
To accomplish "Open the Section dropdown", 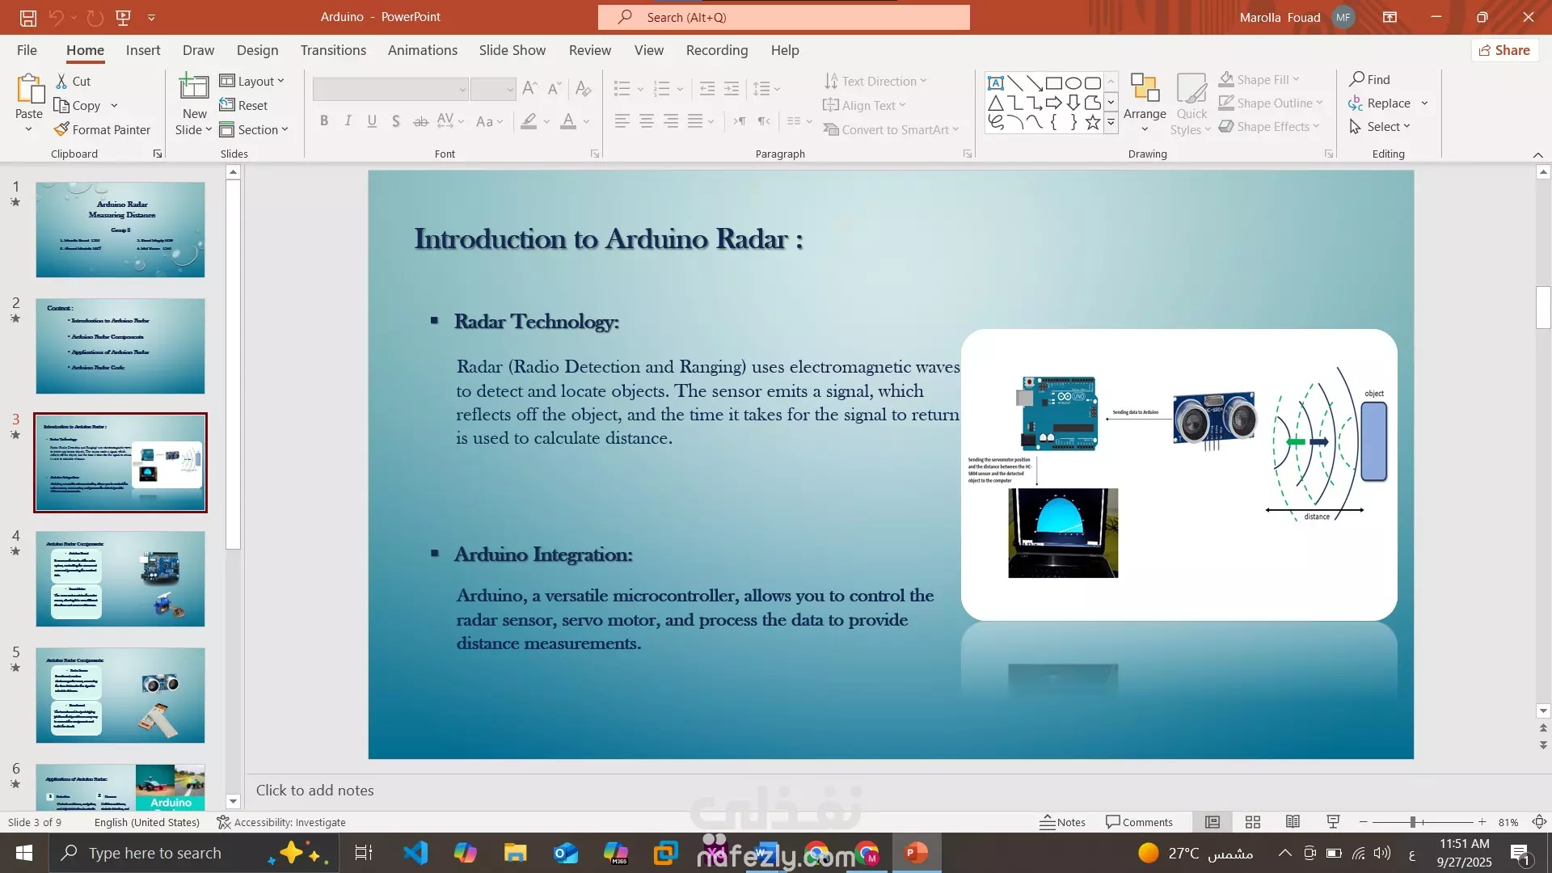I will (254, 129).
